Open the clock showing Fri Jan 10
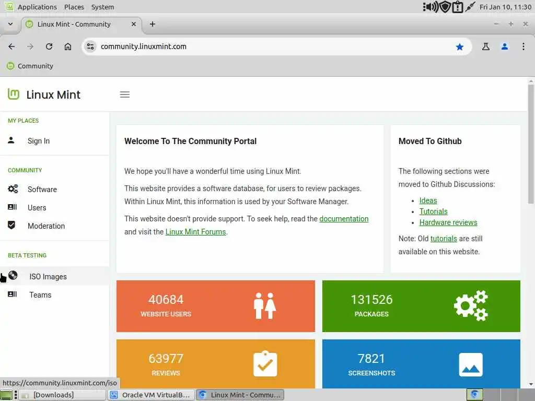The image size is (535, 401). [505, 7]
